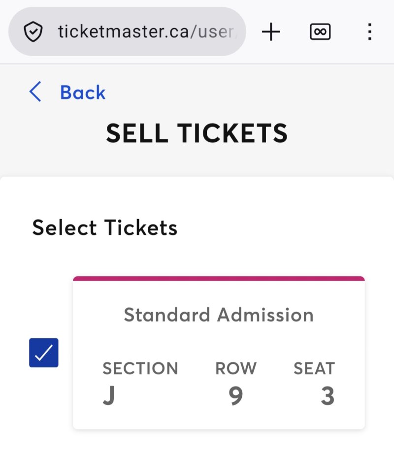This screenshot has height=451, width=394.
Task: Tap the shield site-security icon
Action: pos(33,32)
